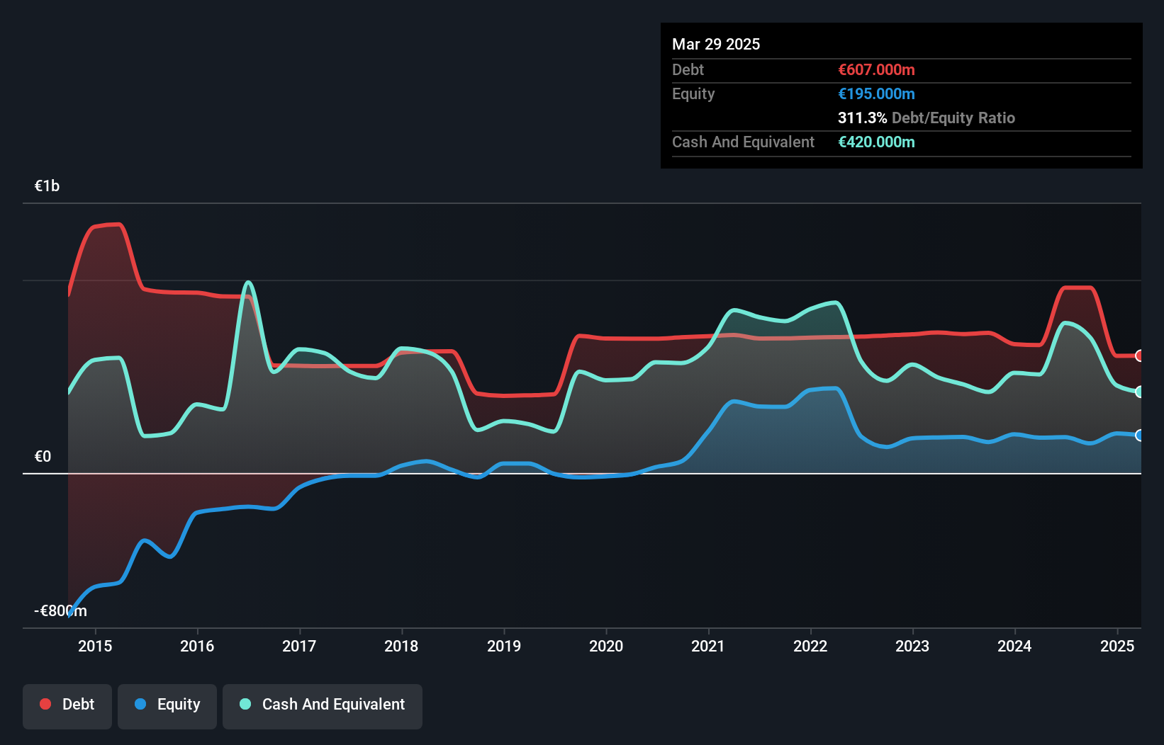
Task: Click the teal Cash And Equivalent legend dot
Action: tap(245, 704)
